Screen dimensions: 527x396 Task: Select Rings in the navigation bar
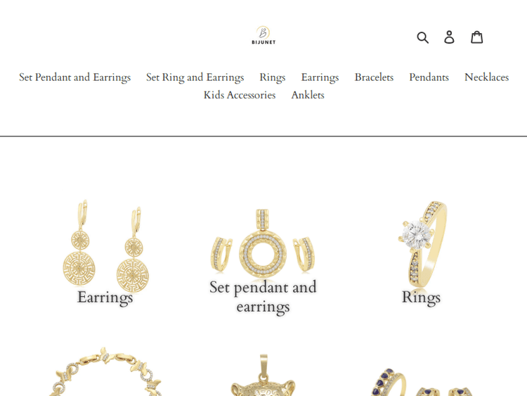(x=272, y=77)
